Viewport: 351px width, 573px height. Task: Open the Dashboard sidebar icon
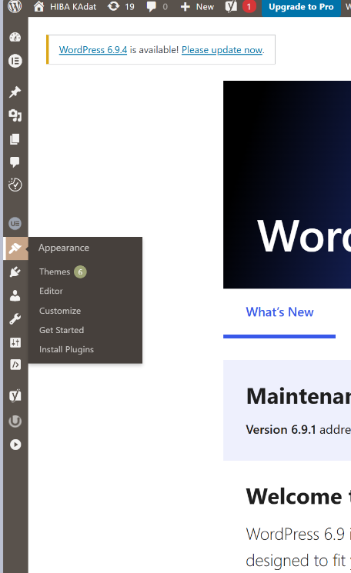coord(15,37)
